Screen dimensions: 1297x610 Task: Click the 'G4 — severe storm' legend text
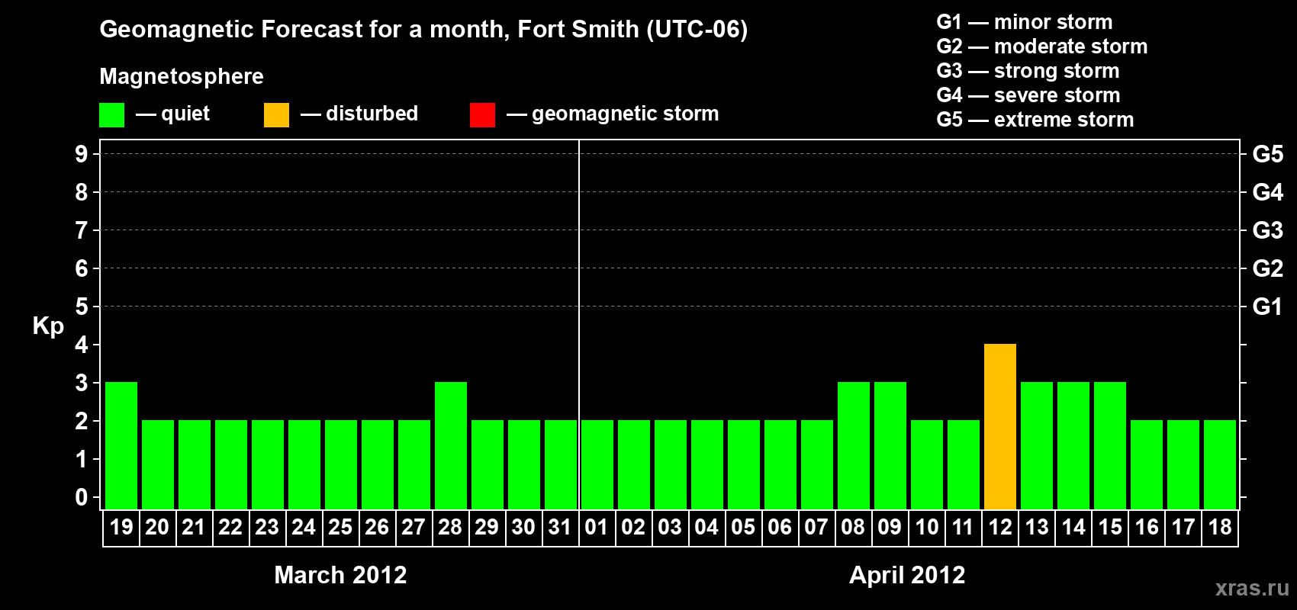1028,95
